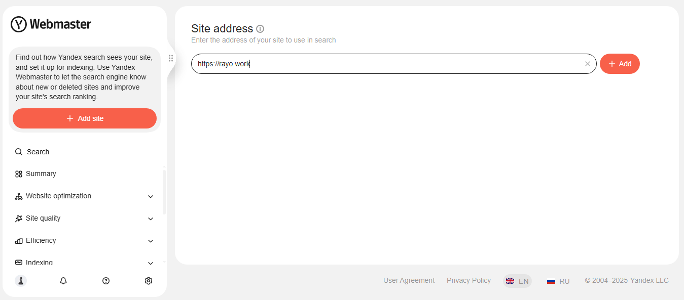Image resolution: width=684 pixels, height=300 pixels.
Task: Clear the site address field with X
Action: (x=588, y=64)
